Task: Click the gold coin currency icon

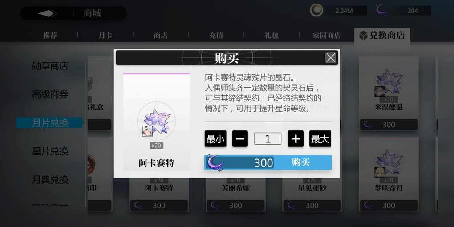Action: [316, 10]
